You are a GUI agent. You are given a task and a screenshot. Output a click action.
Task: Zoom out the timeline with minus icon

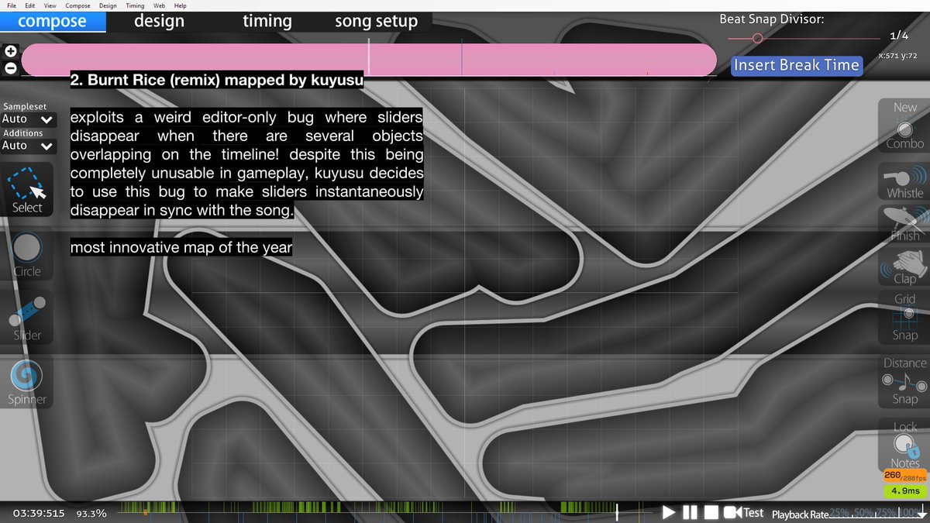tap(11, 68)
